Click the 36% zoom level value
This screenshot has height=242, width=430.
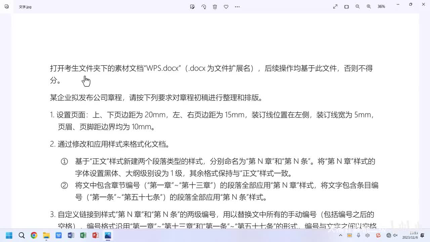[x=381, y=7]
